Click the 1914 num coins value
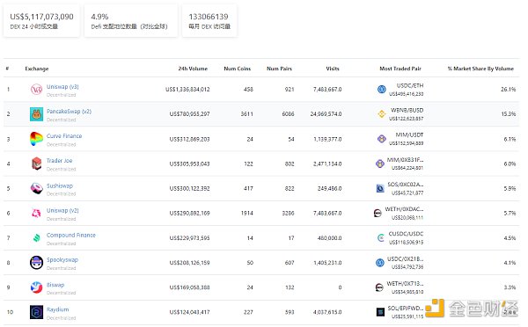Viewport: 528px width, 327px height. (246, 213)
